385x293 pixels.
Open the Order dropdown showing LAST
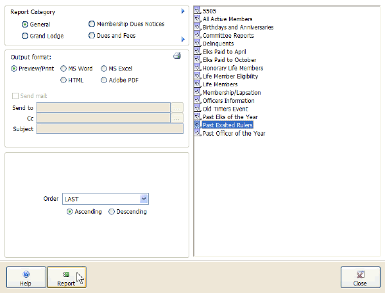tap(144, 199)
